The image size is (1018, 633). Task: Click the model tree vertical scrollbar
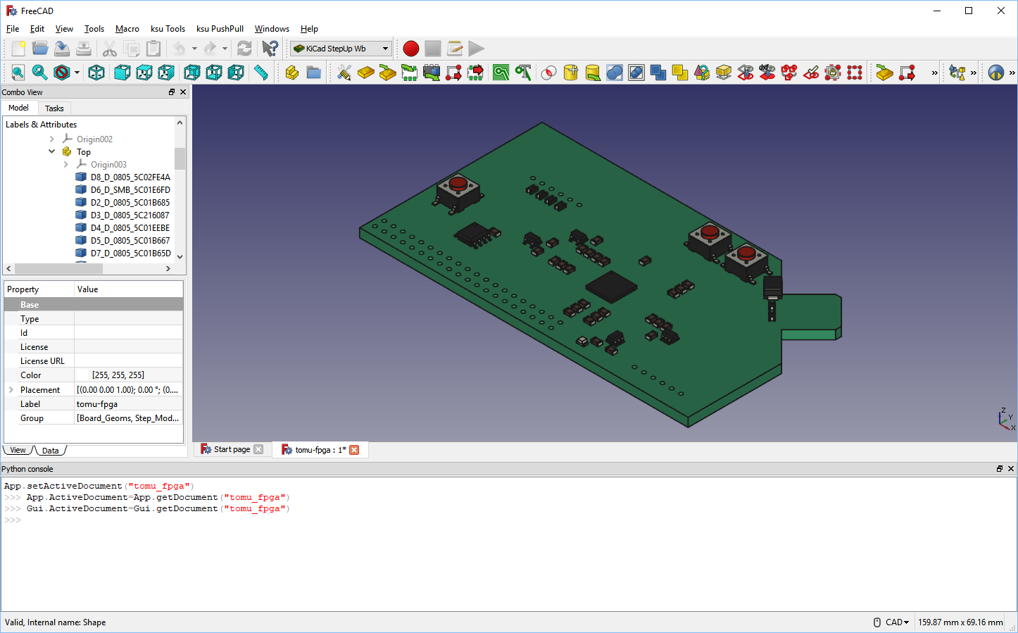(180, 158)
